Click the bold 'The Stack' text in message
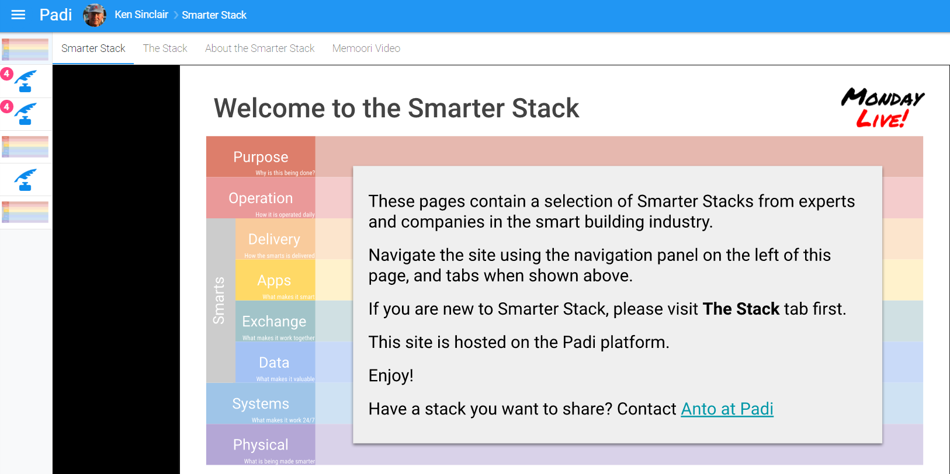 741,309
